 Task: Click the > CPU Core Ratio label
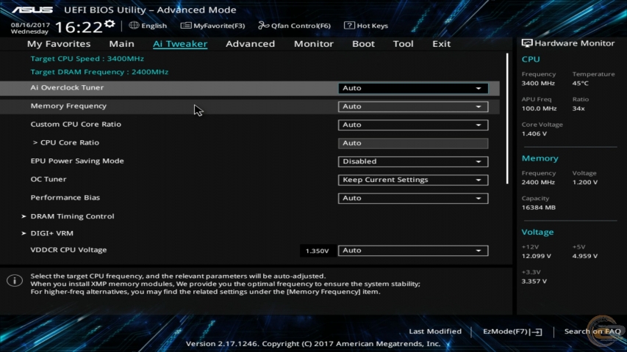pos(66,142)
